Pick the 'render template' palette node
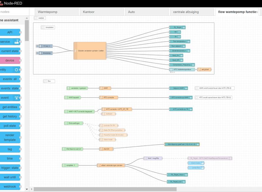262x192 pixels. (10, 138)
